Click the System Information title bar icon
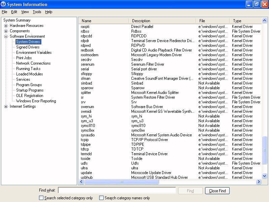 [3, 4]
